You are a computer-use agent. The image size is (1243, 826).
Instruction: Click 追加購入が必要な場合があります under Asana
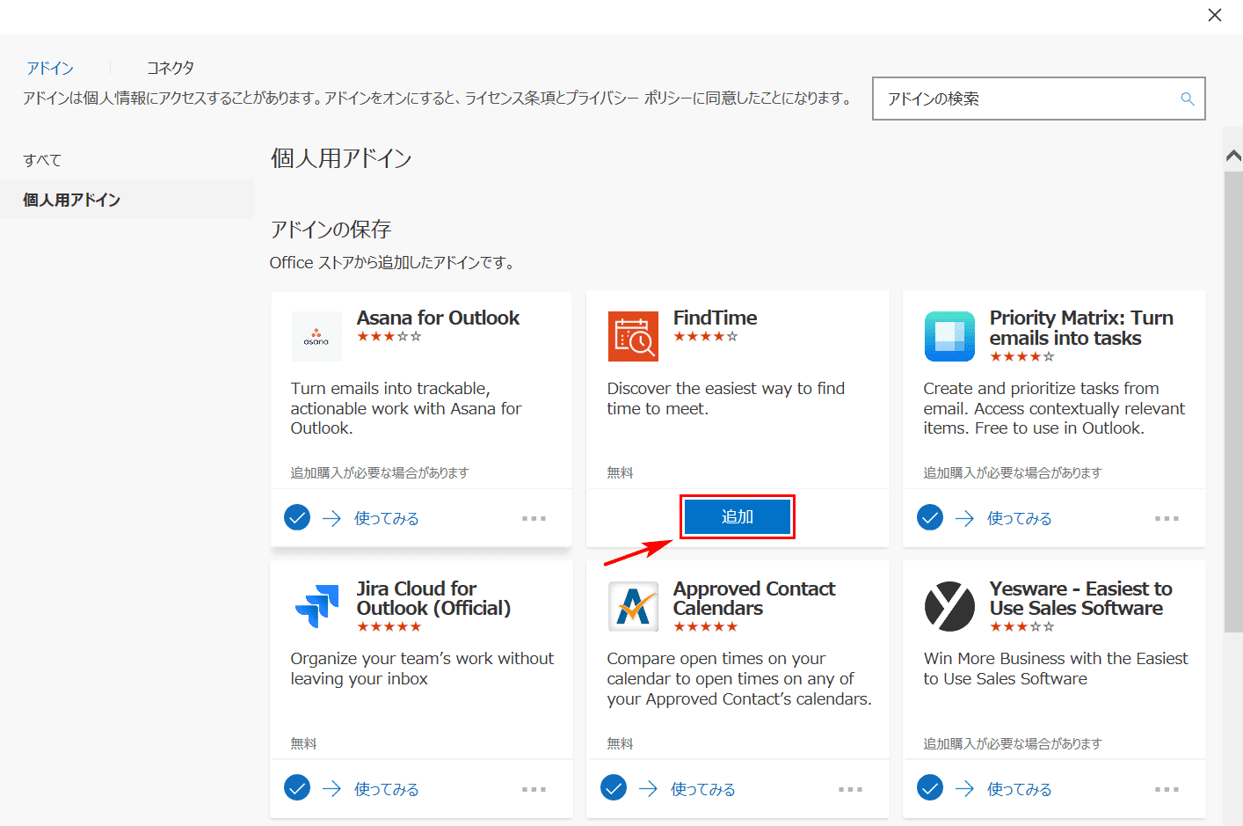click(x=380, y=472)
